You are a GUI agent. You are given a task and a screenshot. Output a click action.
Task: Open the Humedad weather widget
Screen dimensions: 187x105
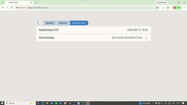point(144,103)
